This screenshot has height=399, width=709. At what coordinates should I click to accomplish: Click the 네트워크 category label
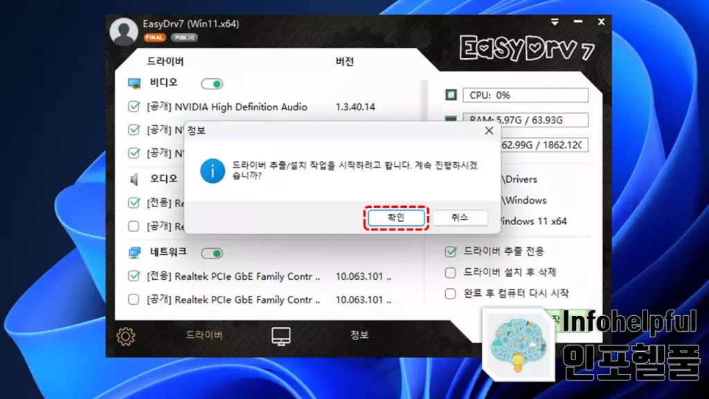pos(168,252)
